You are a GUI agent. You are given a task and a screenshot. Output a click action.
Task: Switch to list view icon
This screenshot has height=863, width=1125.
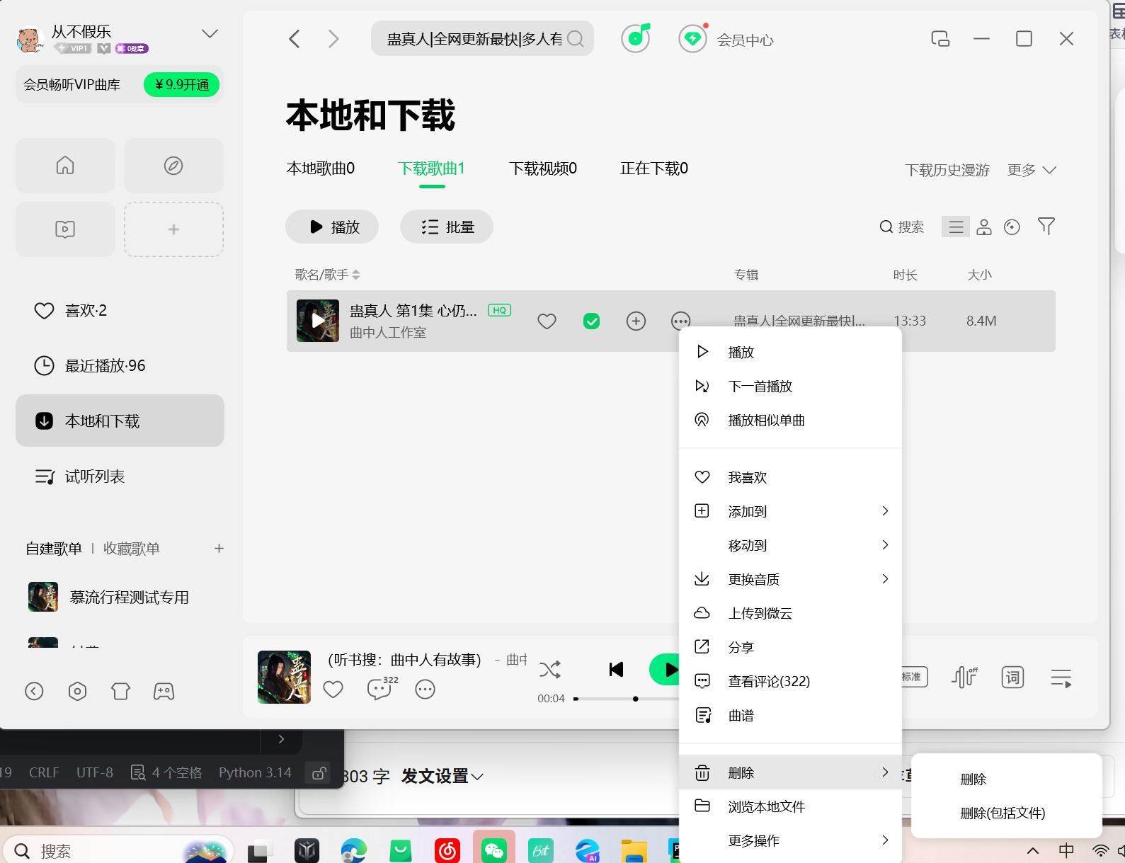(956, 227)
